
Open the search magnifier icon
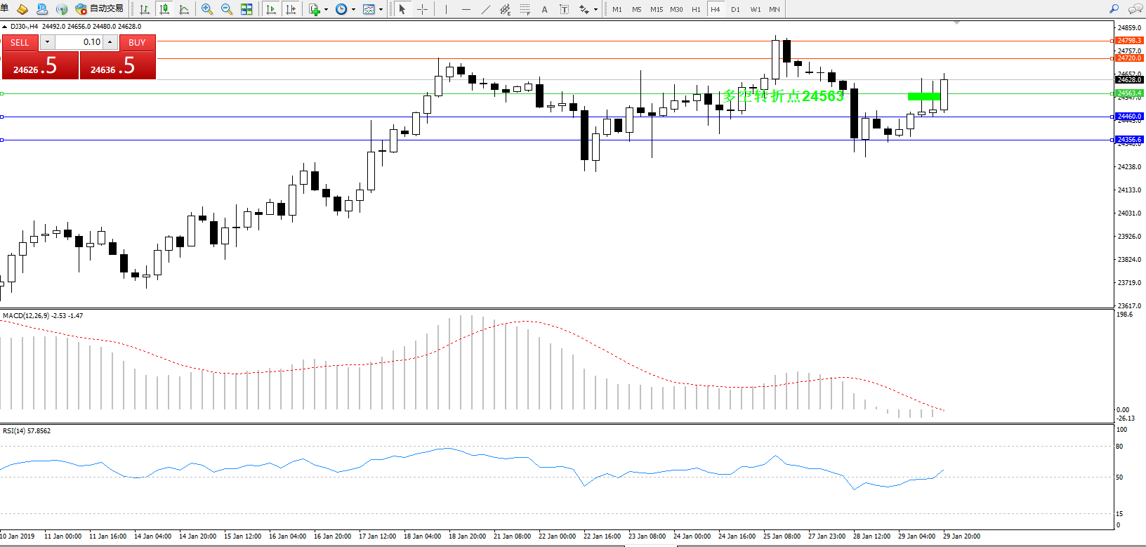pyautogui.click(x=1114, y=9)
